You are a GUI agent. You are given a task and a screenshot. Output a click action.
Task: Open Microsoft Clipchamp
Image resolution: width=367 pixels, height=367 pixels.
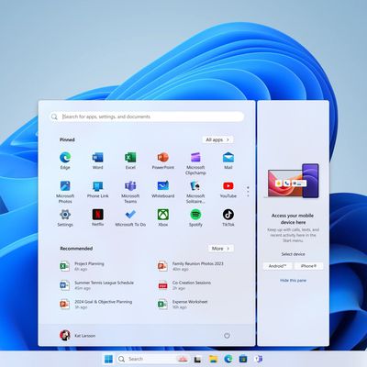point(195,163)
